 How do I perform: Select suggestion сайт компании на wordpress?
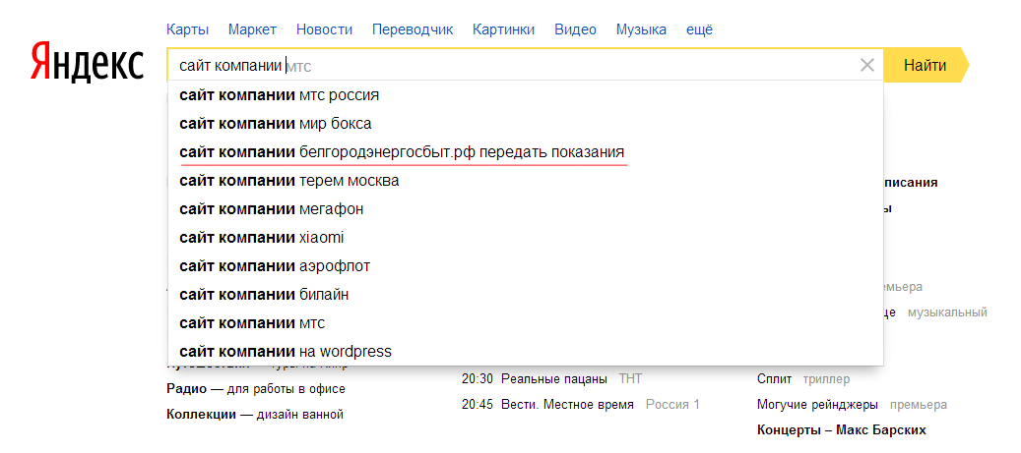(x=526, y=352)
